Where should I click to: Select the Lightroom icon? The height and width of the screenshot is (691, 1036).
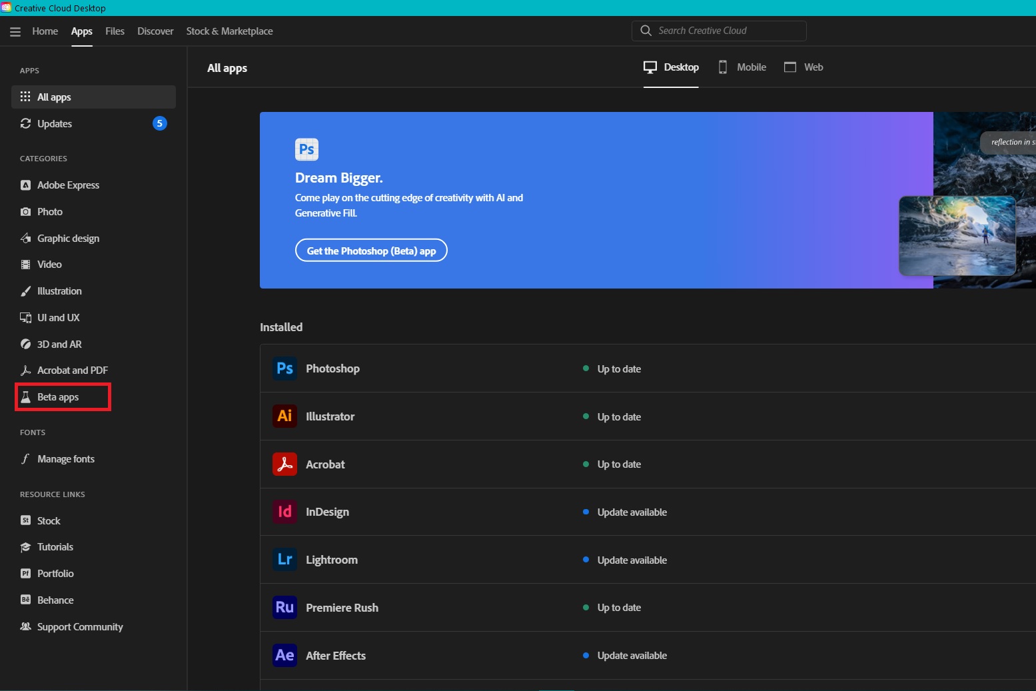click(284, 559)
